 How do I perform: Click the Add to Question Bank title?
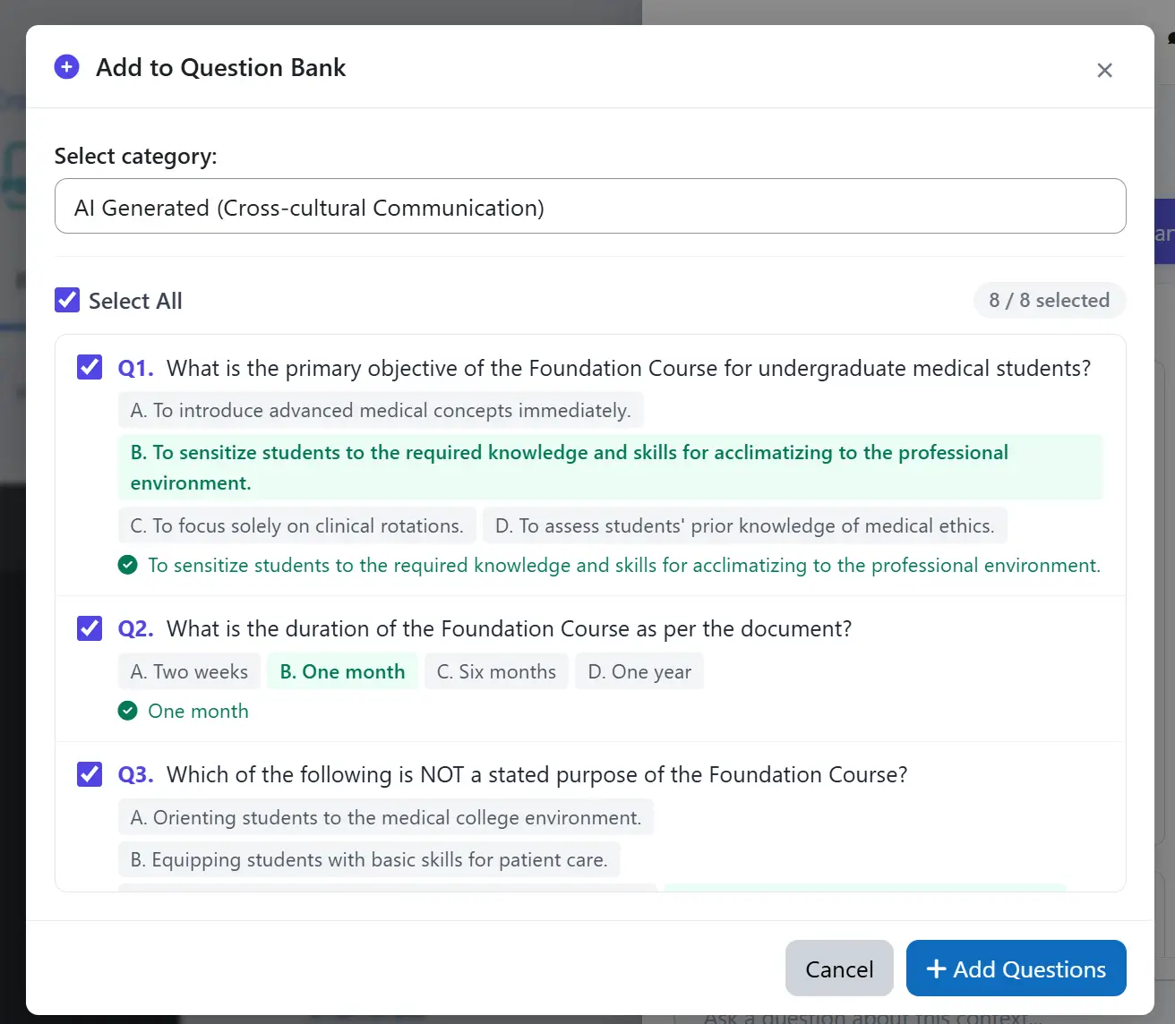[x=220, y=67]
